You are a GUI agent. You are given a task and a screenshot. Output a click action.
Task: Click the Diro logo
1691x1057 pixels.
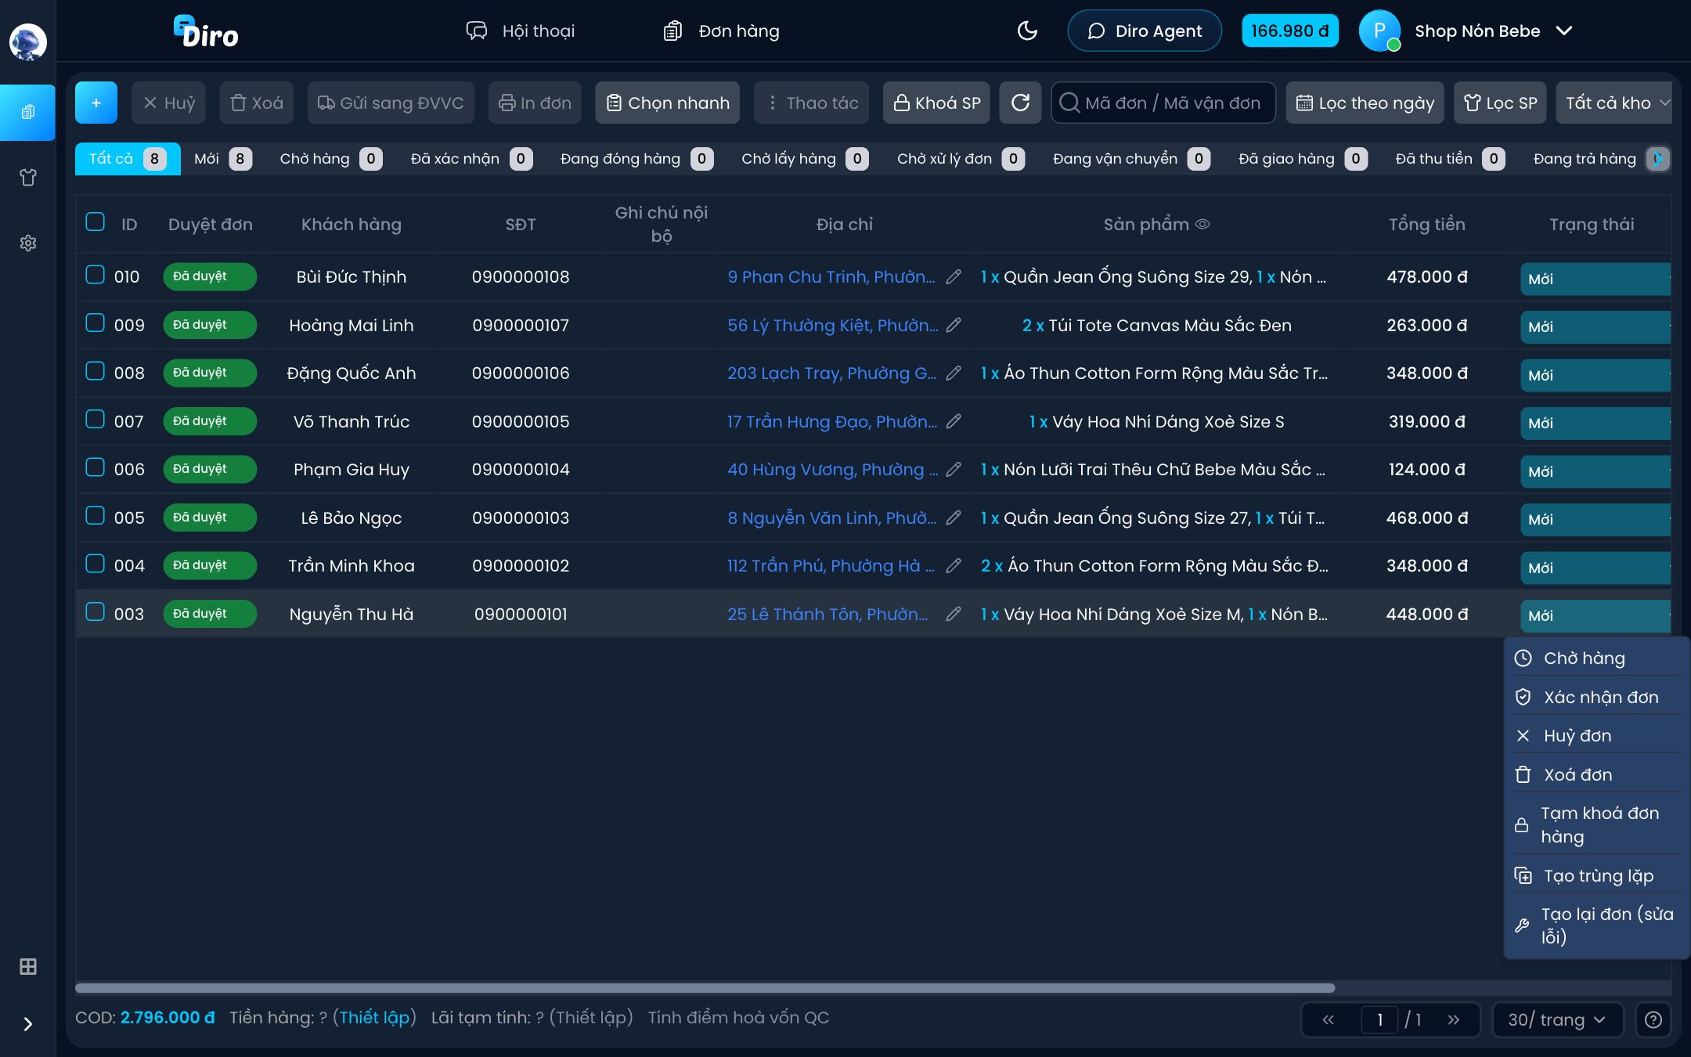tap(206, 31)
